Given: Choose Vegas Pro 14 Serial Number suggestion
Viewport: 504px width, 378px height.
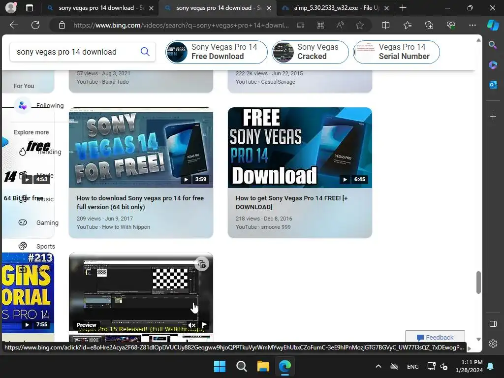Looking at the screenshot, I should [x=396, y=52].
